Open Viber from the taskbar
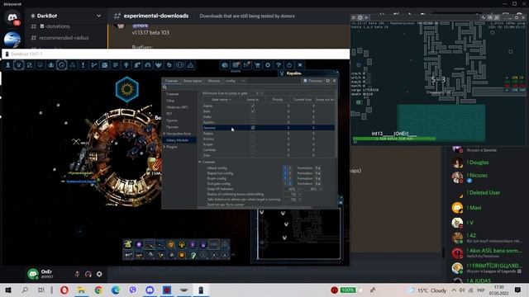Viewport: 529px width, 297px height. 132,290
